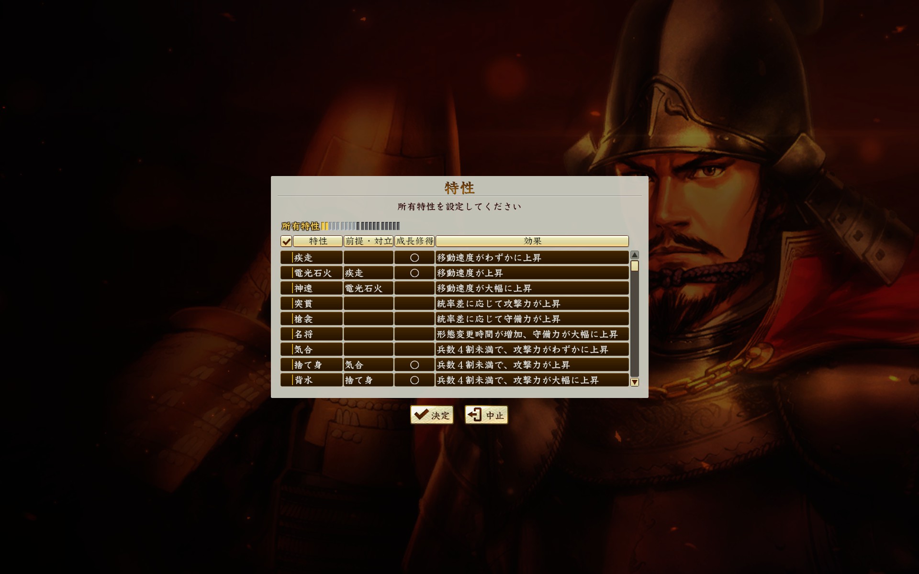Click the 決定 confirm button
Screen dimensions: 919x574
click(431, 415)
